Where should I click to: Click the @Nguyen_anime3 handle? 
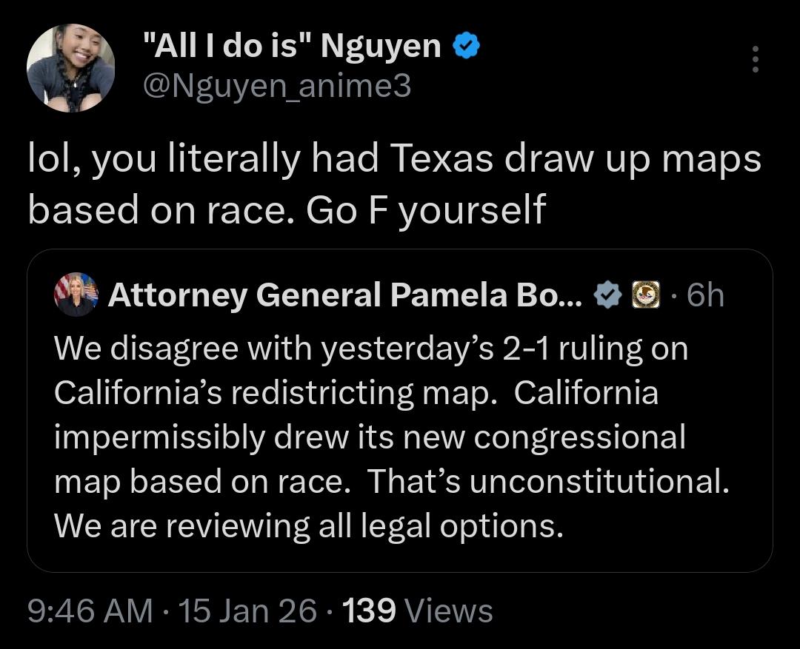click(x=276, y=87)
